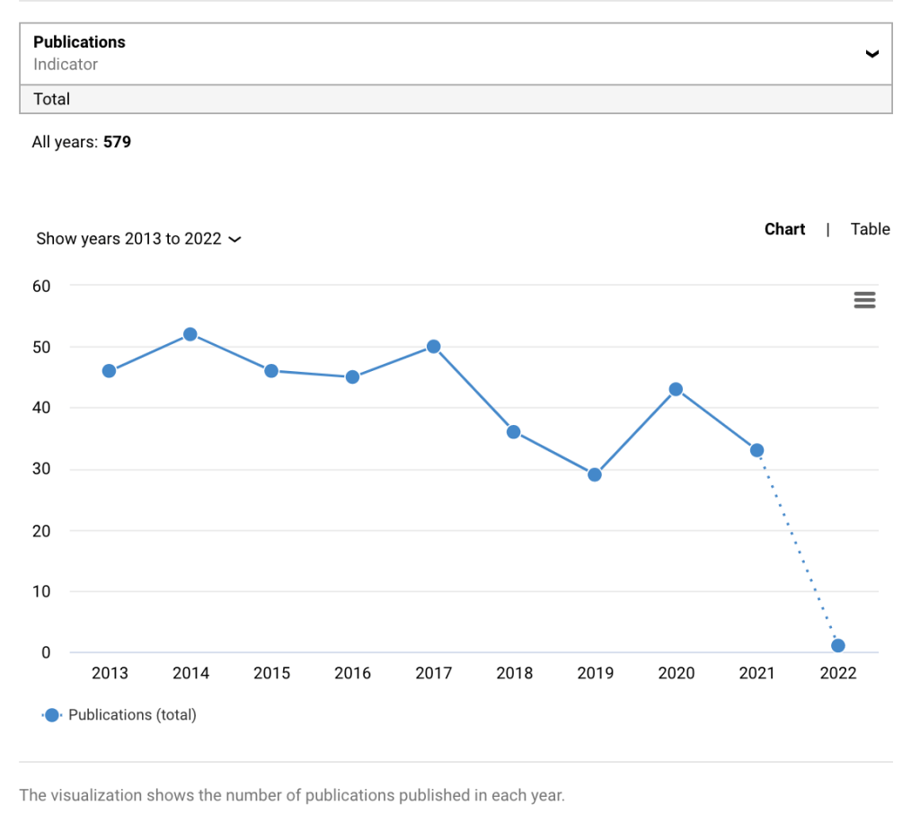Screen dimensions: 920x823
Task: Click the chevron arrow on Publications selector
Action: [871, 54]
